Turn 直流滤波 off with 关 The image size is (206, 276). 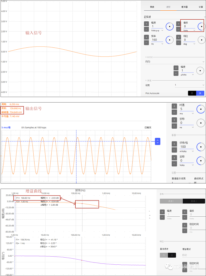click(172, 255)
